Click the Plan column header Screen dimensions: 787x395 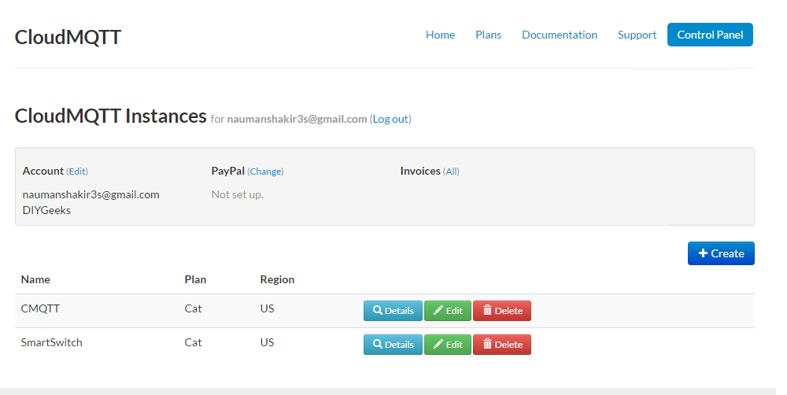click(x=195, y=279)
